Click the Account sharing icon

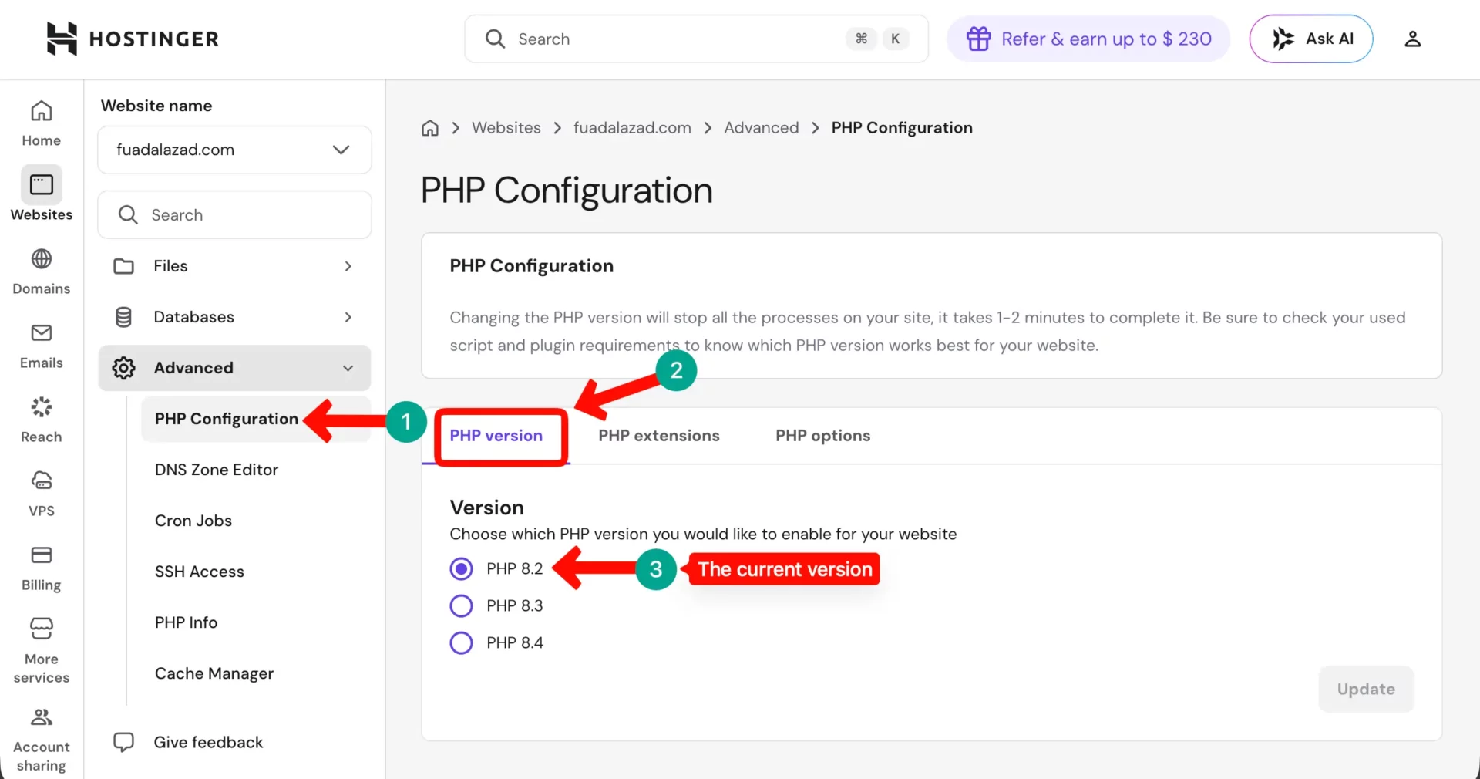pyautogui.click(x=41, y=737)
